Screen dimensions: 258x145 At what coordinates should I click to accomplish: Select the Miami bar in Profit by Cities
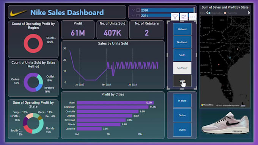(x=115, y=103)
